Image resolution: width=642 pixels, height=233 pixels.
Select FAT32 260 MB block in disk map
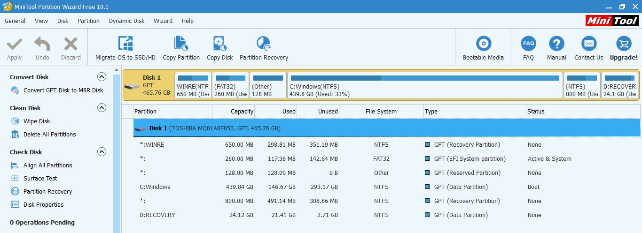click(x=230, y=85)
